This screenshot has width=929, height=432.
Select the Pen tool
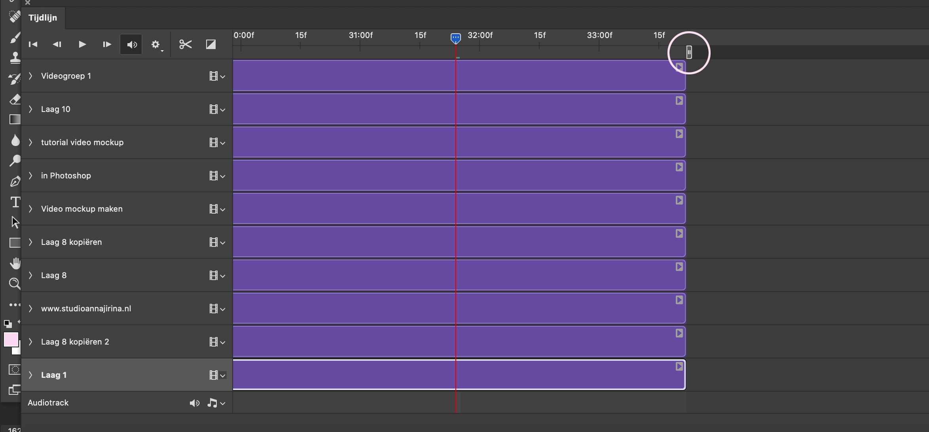pos(15,181)
